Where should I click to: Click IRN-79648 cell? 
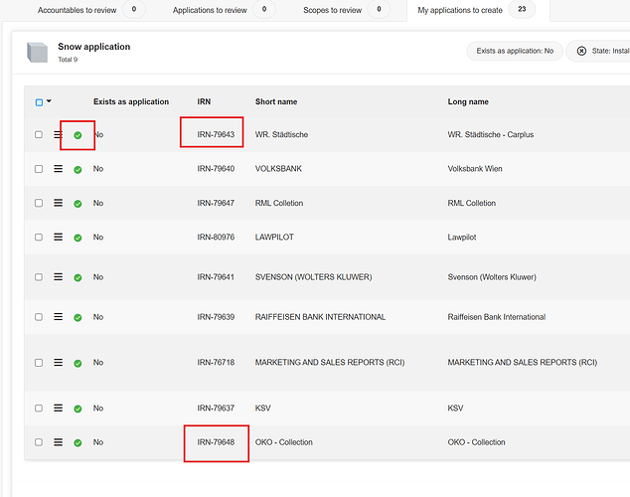coord(216,442)
